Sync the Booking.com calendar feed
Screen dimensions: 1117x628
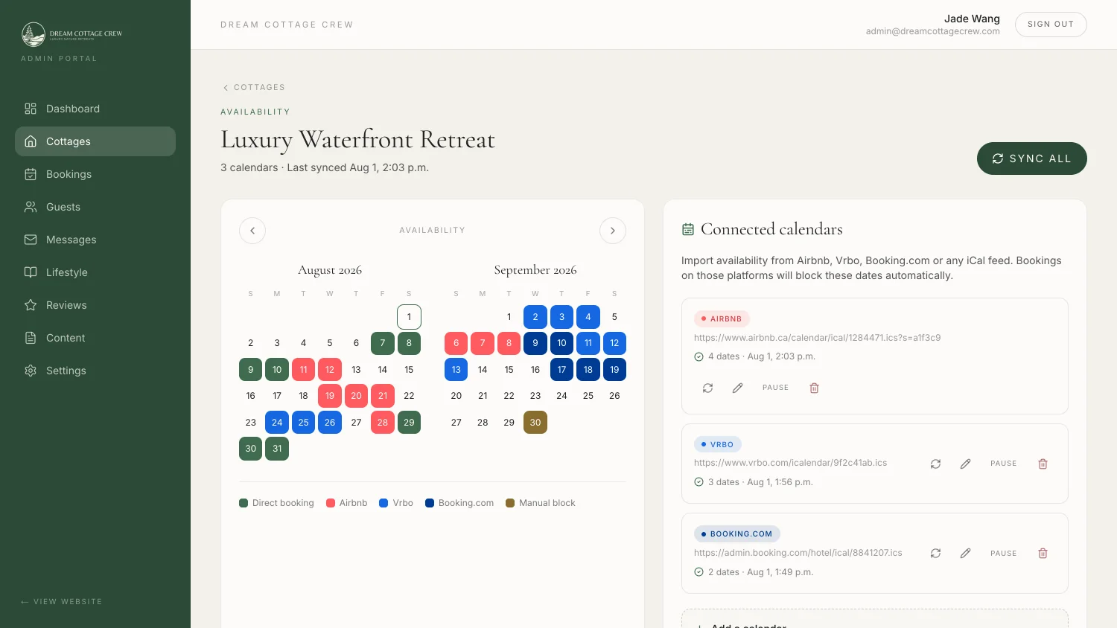935,553
